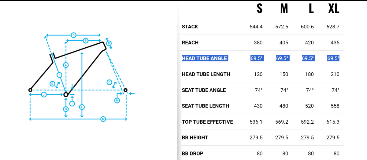Click the TOP TUBE EFFECTIVE row label
Screen dimensions: 367x160
point(207,122)
